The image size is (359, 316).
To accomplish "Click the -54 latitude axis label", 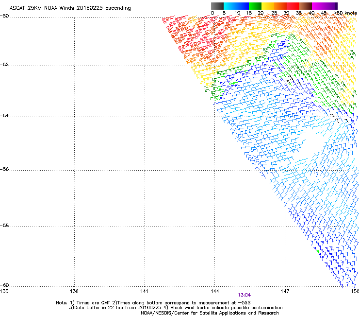I will [x=4, y=115].
